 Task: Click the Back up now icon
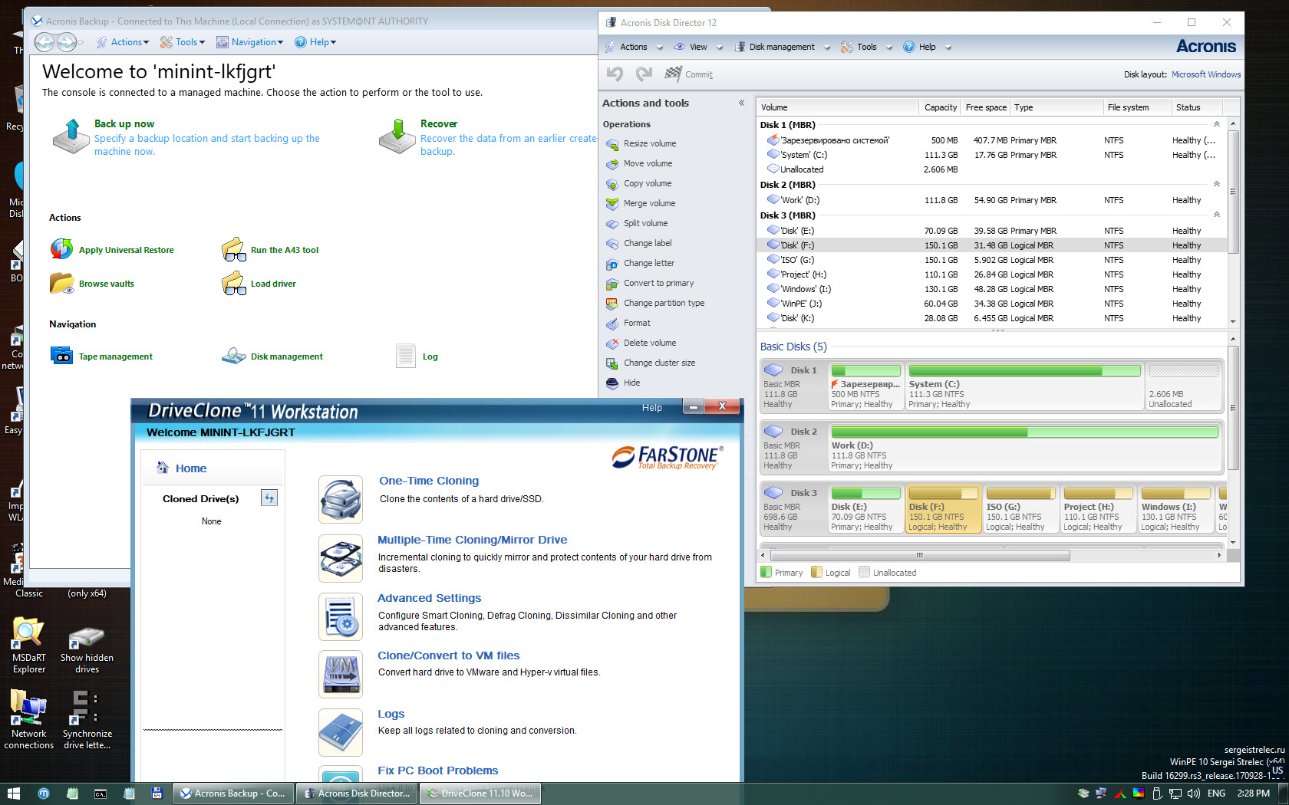pyautogui.click(x=71, y=136)
